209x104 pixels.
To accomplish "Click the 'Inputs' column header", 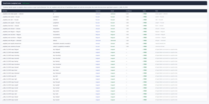I will pos(55,11).
